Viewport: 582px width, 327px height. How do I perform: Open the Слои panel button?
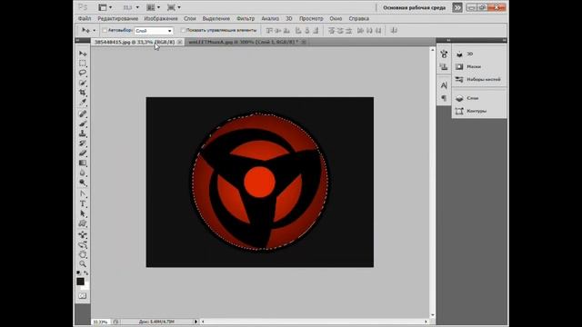479,98
